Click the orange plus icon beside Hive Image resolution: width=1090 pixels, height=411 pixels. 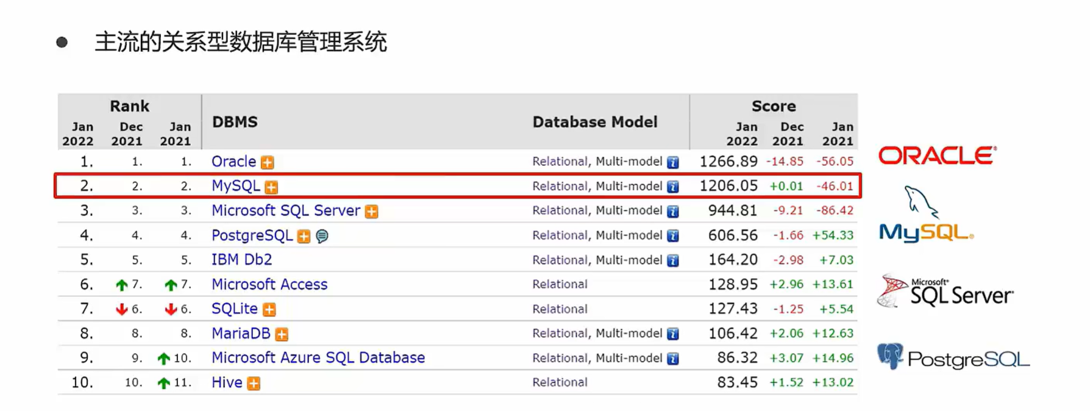pos(254,384)
